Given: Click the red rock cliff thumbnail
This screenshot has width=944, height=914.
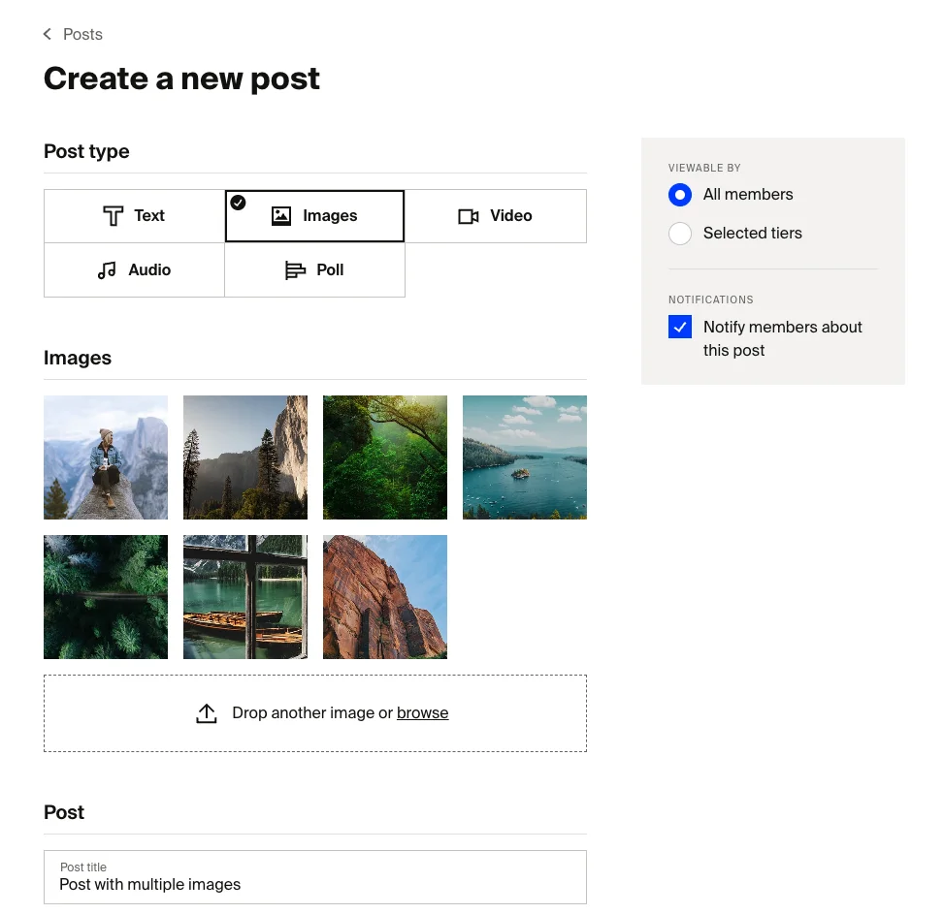Looking at the screenshot, I should click(385, 596).
